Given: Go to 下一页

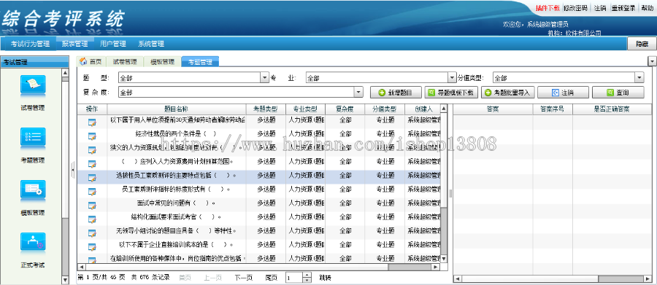Looking at the screenshot, I should tap(243, 278).
